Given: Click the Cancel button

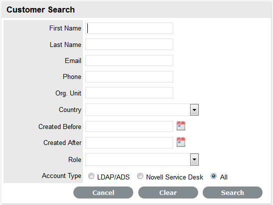Looking at the screenshot, I should tap(103, 192).
